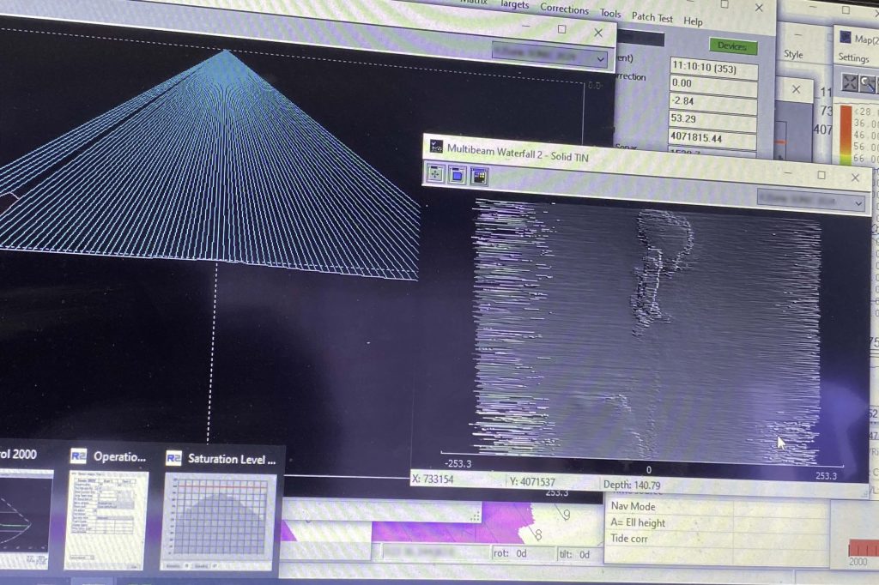Open the Targets menu
The height and width of the screenshot is (585, 879).
coord(514,4)
